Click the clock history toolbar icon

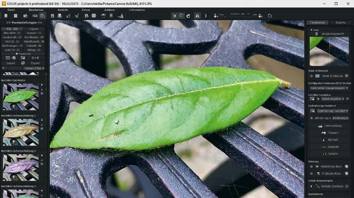(181, 16)
